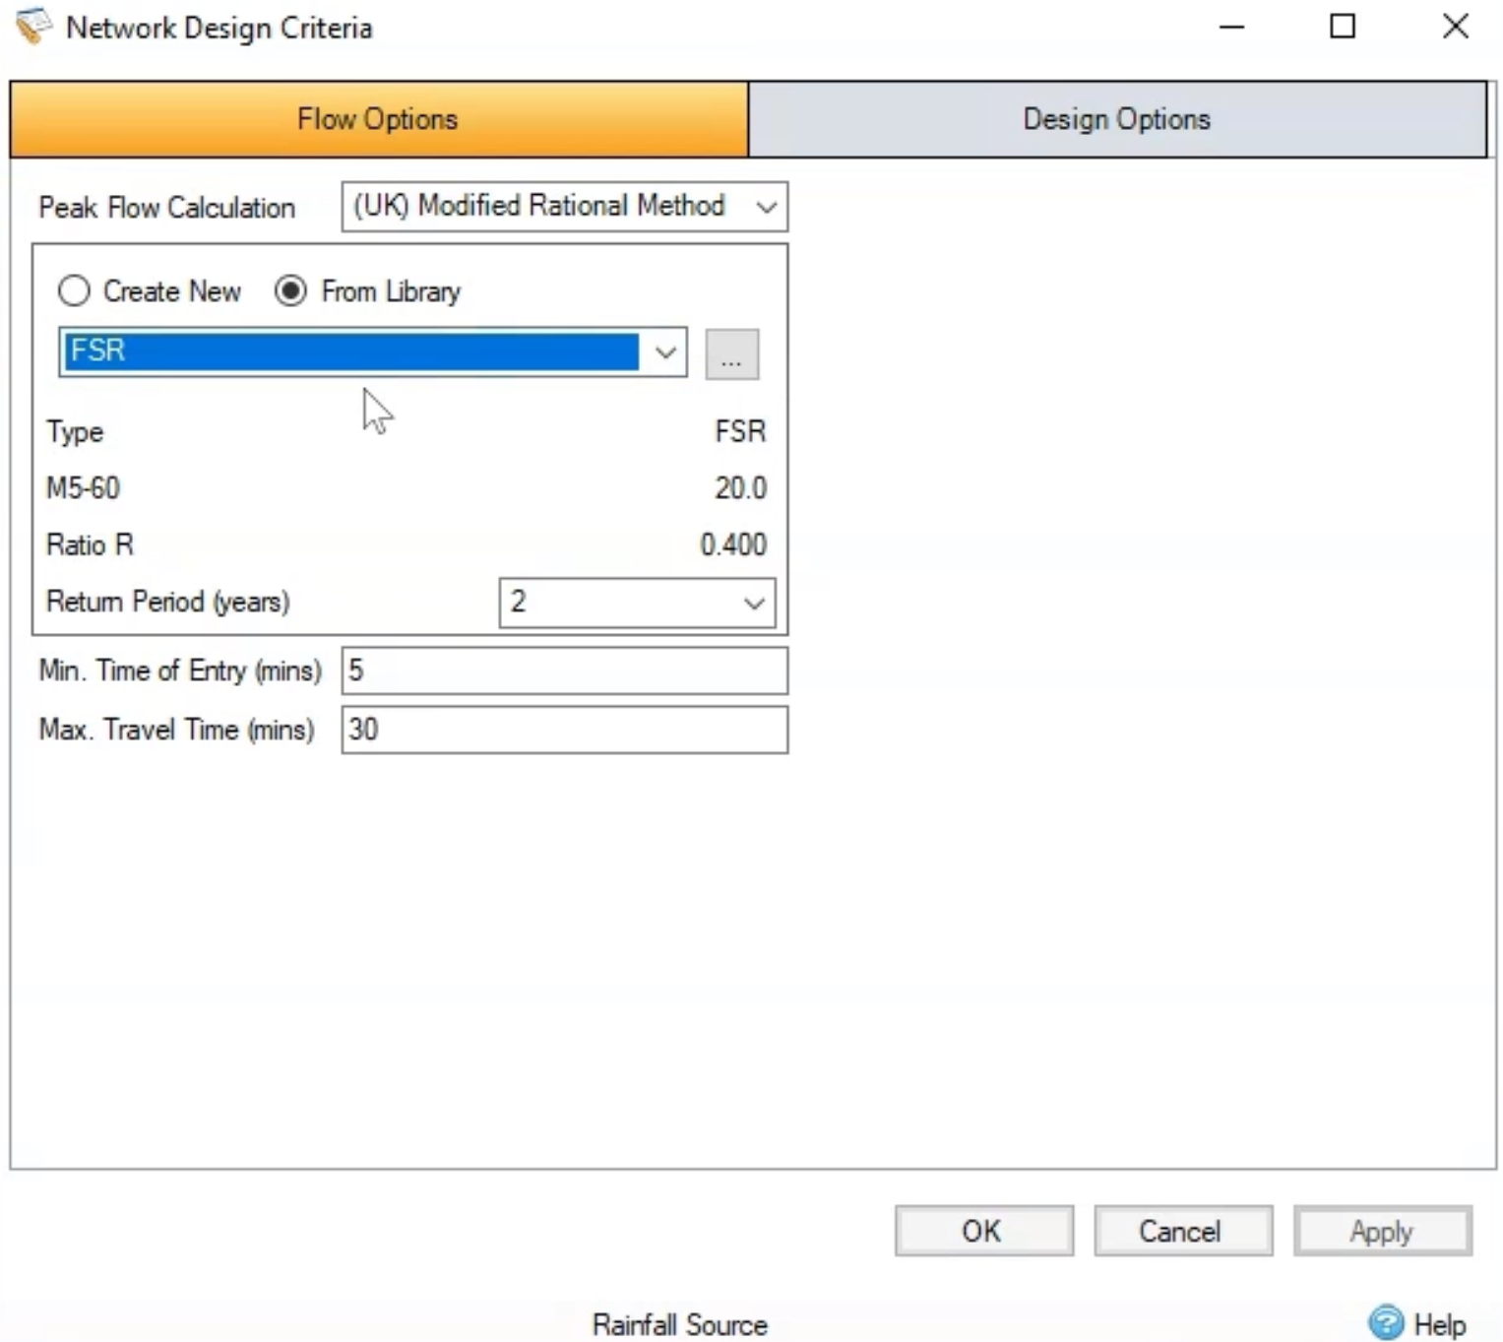The width and height of the screenshot is (1503, 1342).
Task: Click the M5-60 value 20.0
Action: pyautogui.click(x=740, y=488)
